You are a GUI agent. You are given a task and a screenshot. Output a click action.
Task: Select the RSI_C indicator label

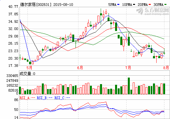coord(62,98)
